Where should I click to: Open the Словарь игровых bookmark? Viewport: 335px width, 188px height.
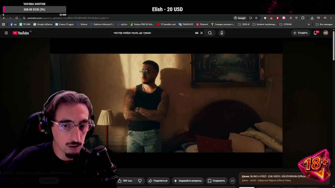223,24
